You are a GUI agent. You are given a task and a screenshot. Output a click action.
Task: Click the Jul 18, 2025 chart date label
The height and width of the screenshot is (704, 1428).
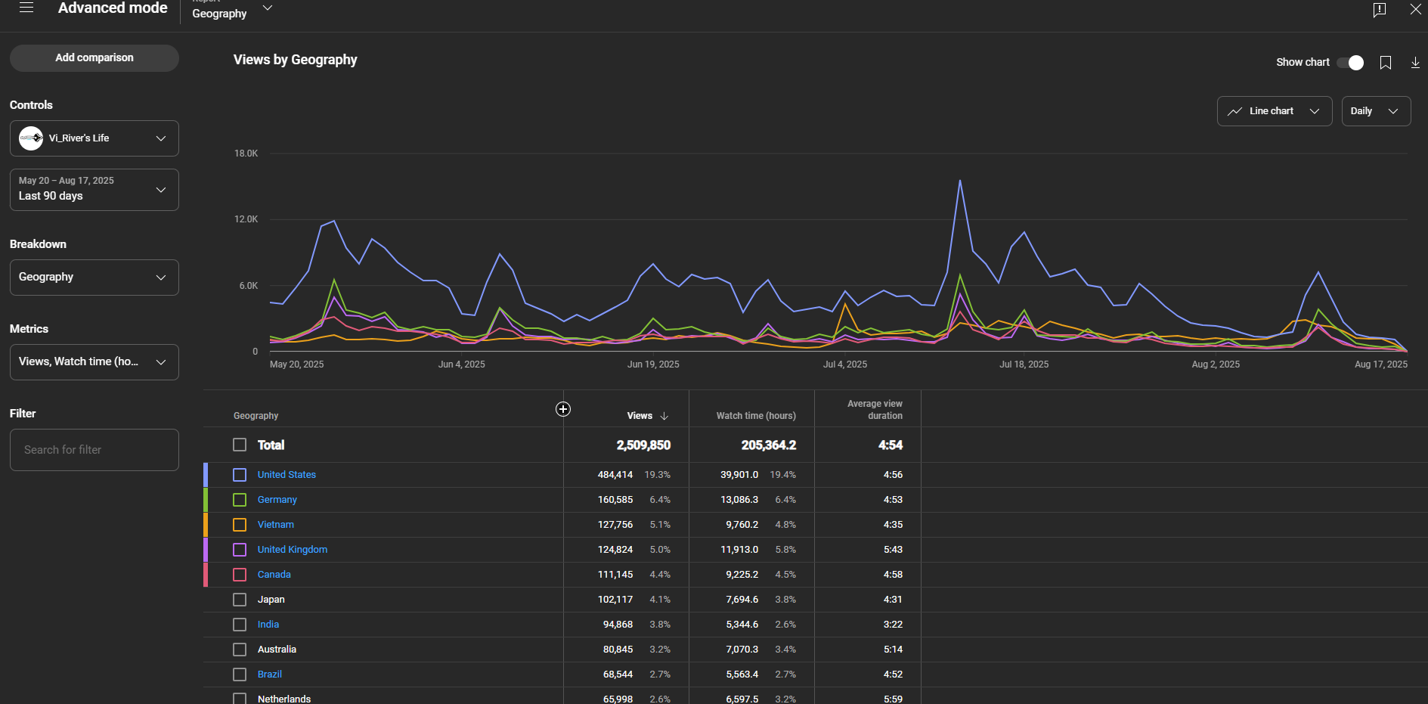coord(1024,364)
